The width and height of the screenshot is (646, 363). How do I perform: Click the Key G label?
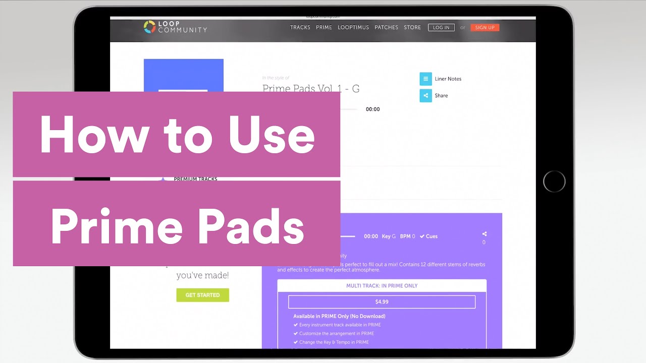[389, 236]
